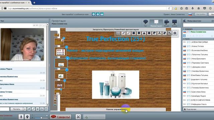Switch to the Презентация view tab
The height and width of the screenshot is (120, 214).
156,23
